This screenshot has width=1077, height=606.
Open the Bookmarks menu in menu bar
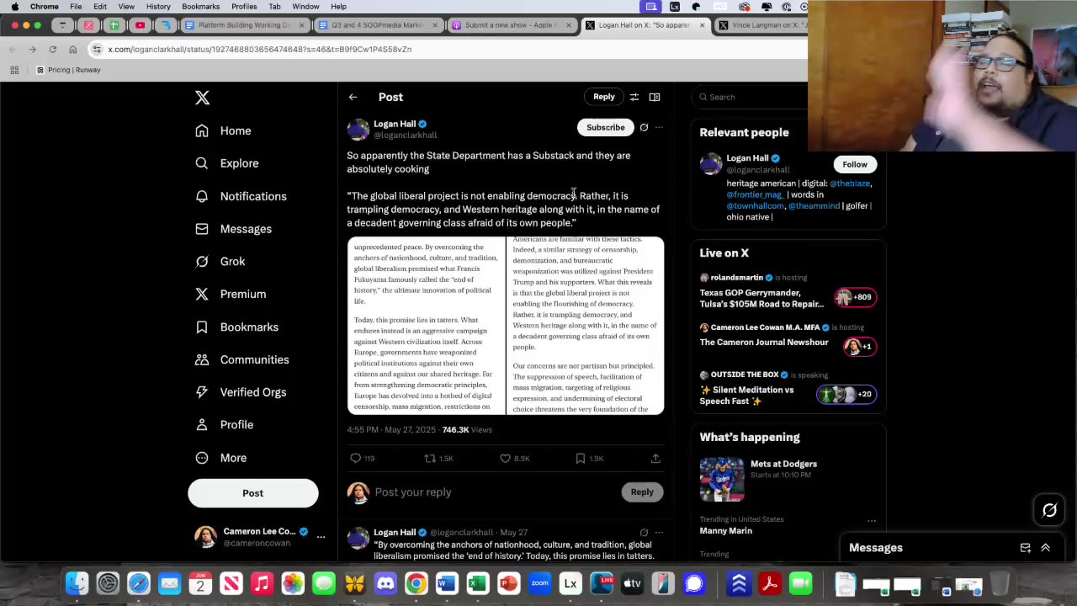201,7
